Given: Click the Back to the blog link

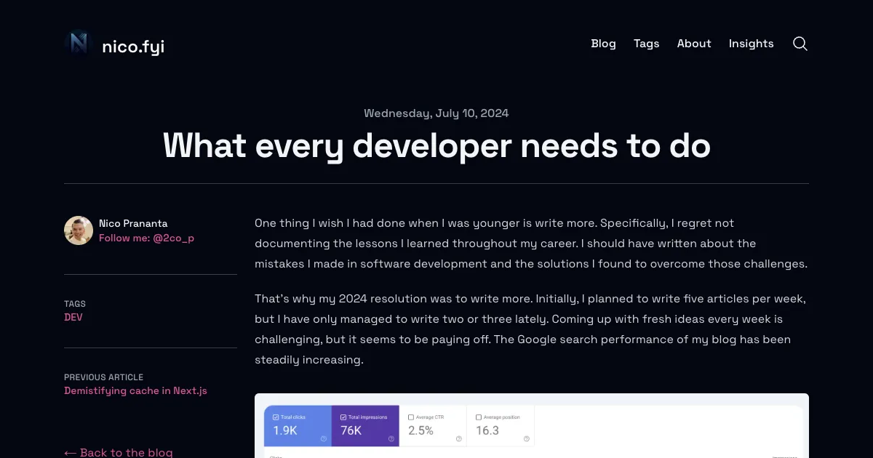Looking at the screenshot, I should 118,452.
